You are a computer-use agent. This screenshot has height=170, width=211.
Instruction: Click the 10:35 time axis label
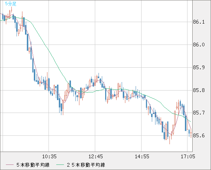49,156
